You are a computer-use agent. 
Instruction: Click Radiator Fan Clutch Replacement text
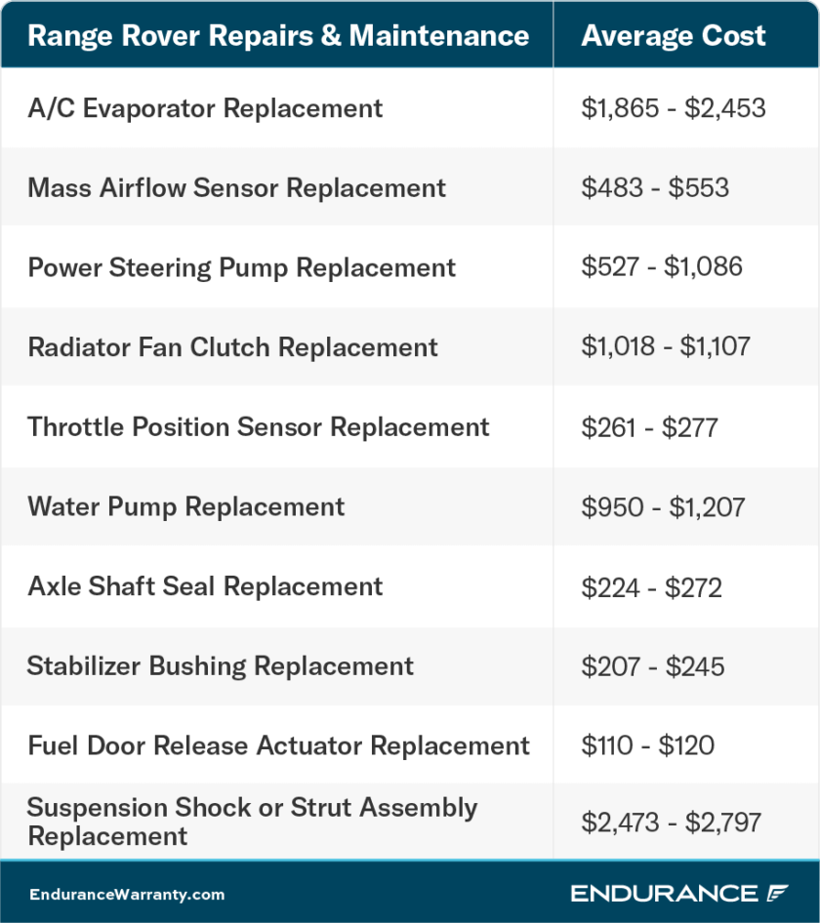tap(232, 348)
